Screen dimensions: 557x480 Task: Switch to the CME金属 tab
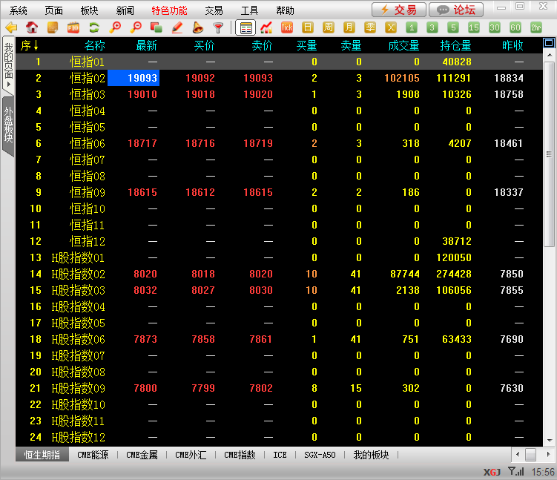pos(142,455)
